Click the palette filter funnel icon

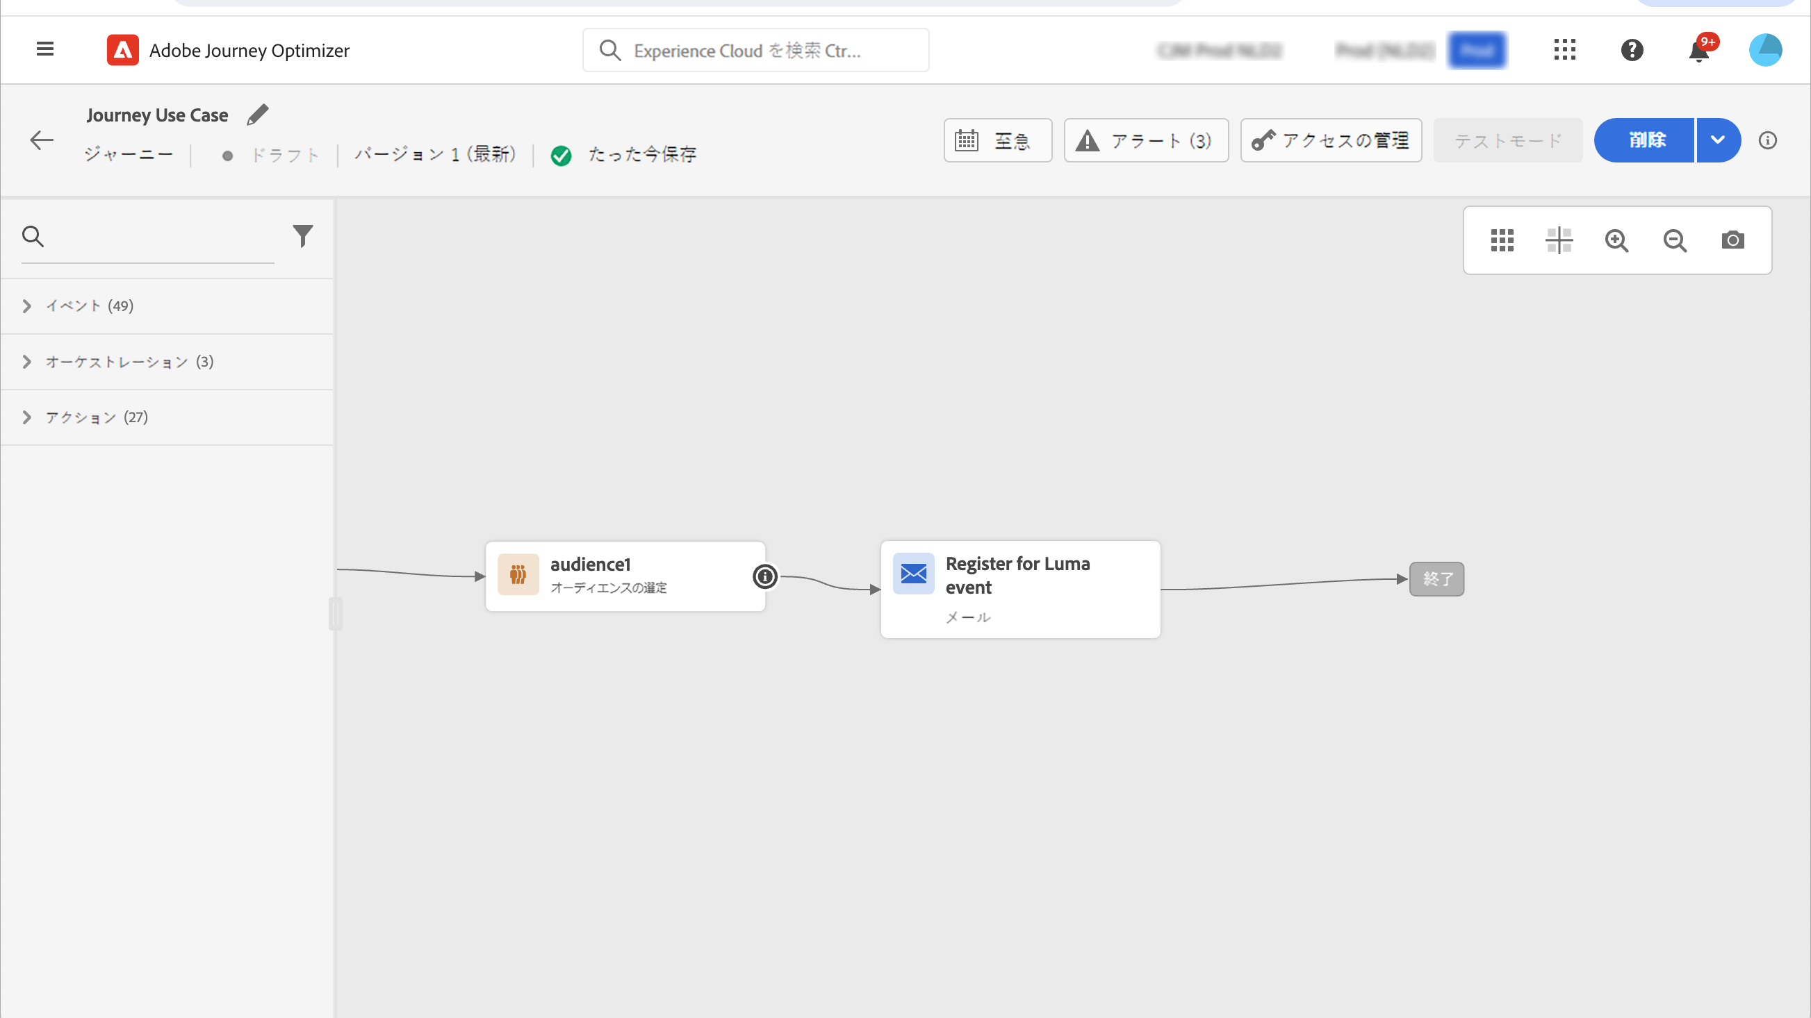pyautogui.click(x=302, y=236)
